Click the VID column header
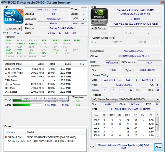Image resolution: width=165 pixels, height=152 pixels. (79, 64)
